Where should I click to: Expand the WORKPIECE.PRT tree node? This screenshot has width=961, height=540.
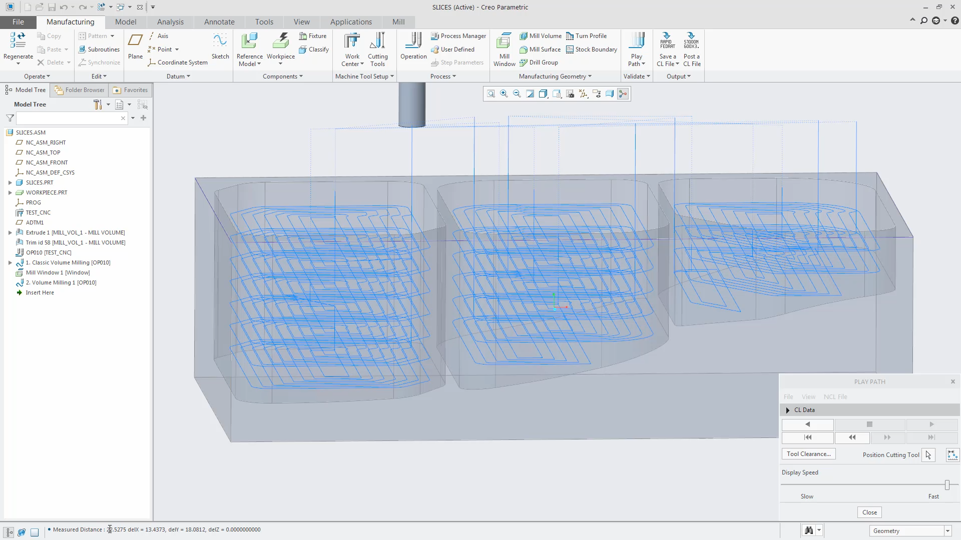[x=10, y=192]
